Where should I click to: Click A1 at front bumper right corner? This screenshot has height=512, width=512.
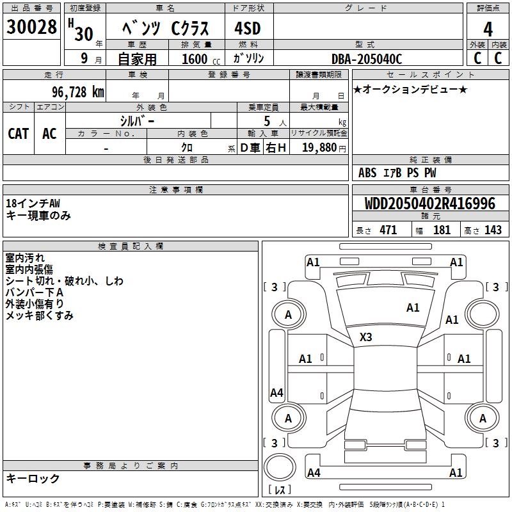coord(456,262)
